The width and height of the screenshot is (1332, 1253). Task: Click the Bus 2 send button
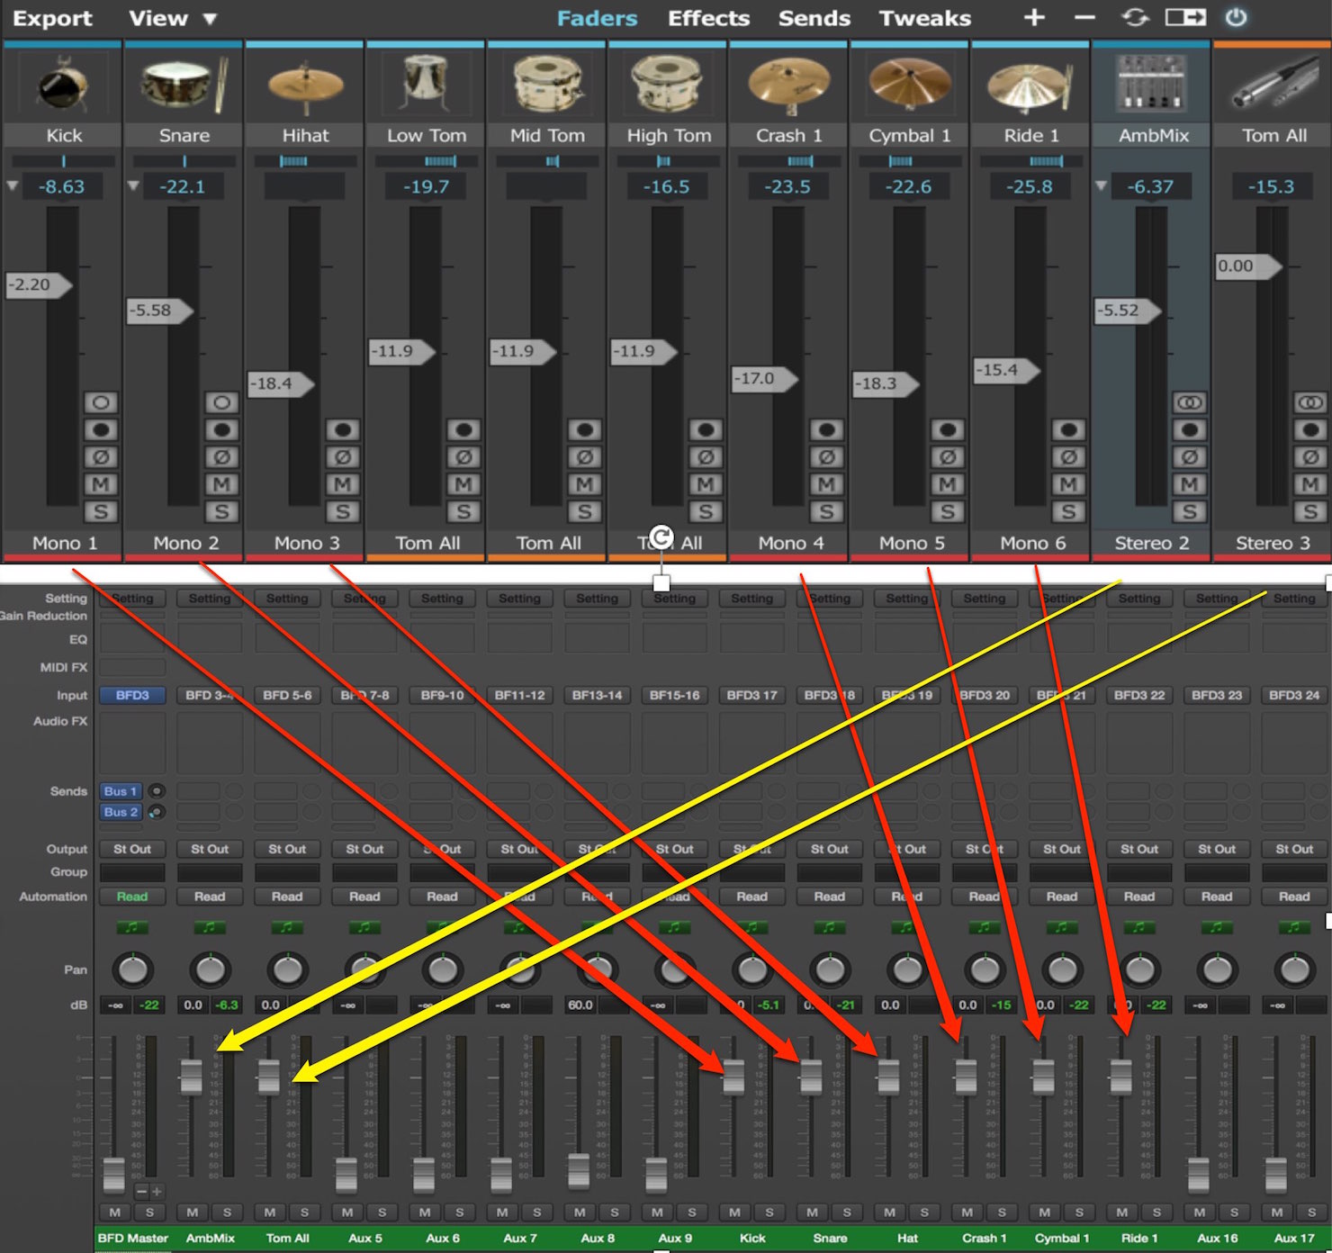coord(121,812)
